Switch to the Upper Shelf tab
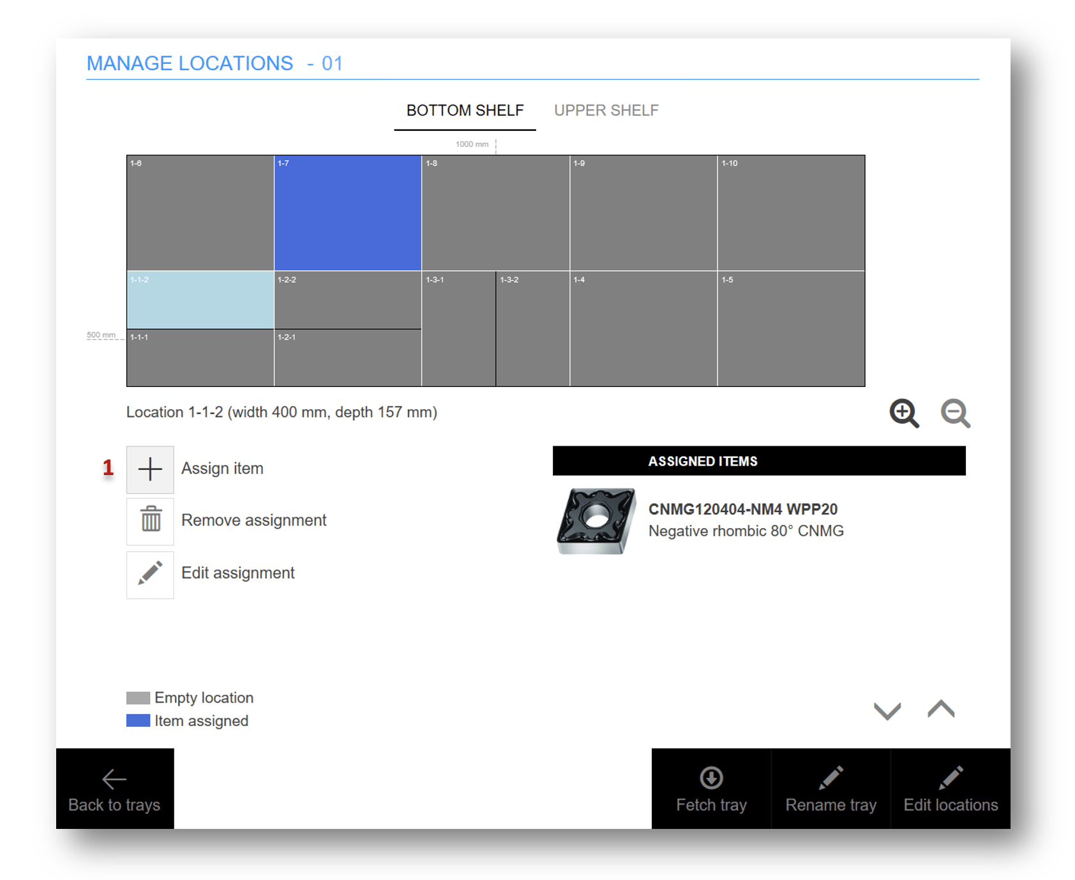Image resolution: width=1075 pixels, height=880 pixels. tap(606, 110)
